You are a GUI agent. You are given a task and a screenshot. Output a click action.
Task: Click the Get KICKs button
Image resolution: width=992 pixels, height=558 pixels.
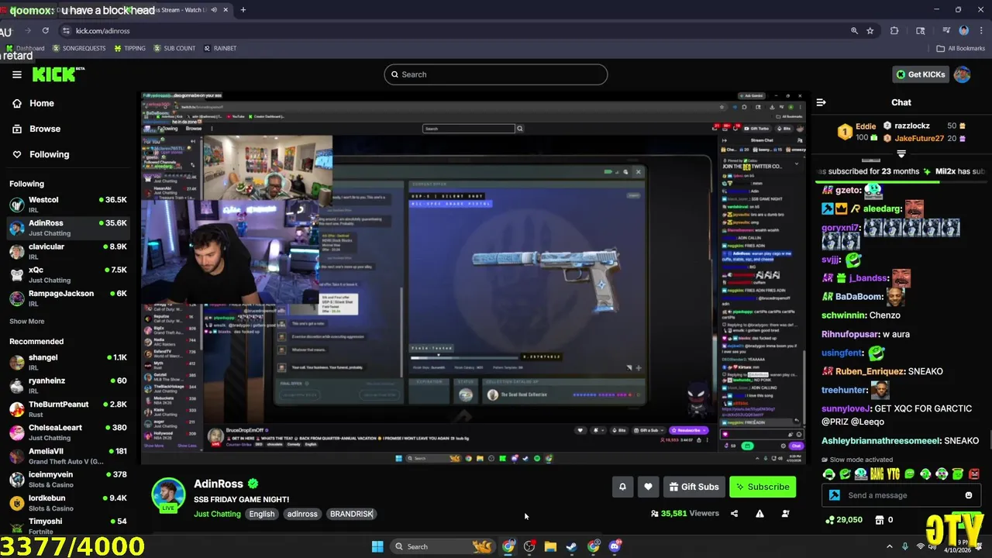[x=920, y=74]
